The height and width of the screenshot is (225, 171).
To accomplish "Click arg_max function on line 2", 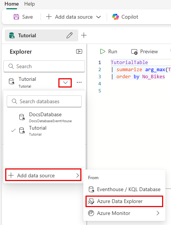I will click(x=155, y=70).
